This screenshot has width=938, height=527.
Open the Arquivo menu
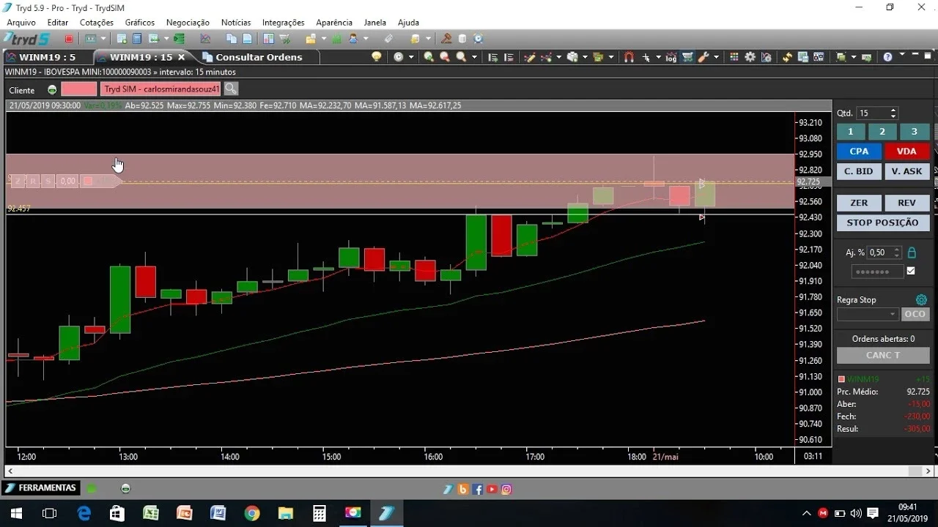tap(21, 23)
